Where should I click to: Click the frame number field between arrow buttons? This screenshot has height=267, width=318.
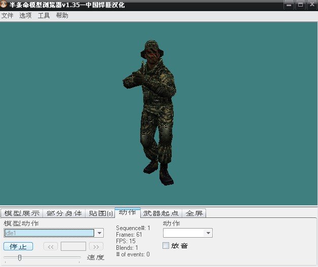pyautogui.click(x=73, y=247)
